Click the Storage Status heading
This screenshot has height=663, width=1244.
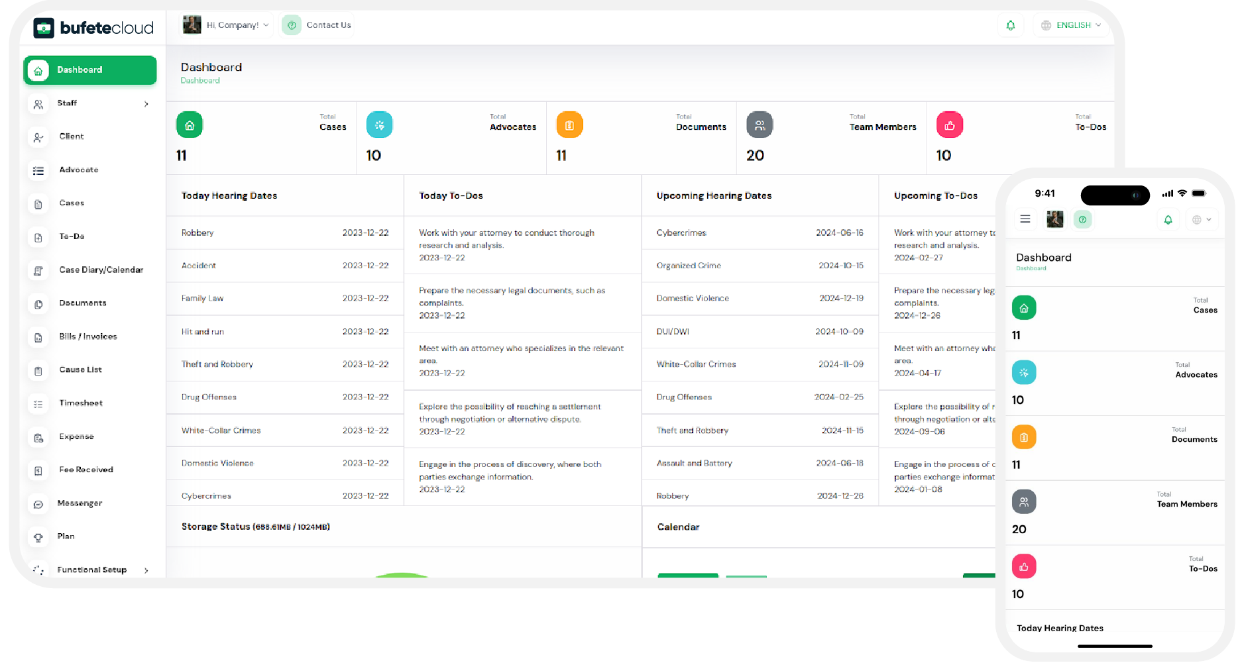click(x=256, y=527)
